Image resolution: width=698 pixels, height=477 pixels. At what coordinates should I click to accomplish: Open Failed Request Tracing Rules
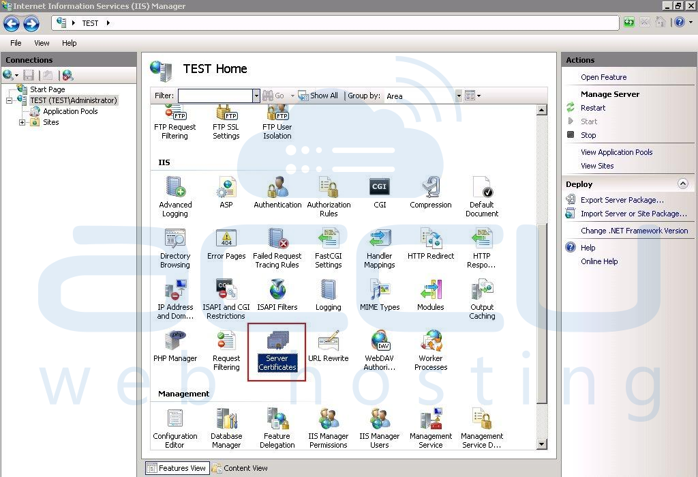point(277,248)
